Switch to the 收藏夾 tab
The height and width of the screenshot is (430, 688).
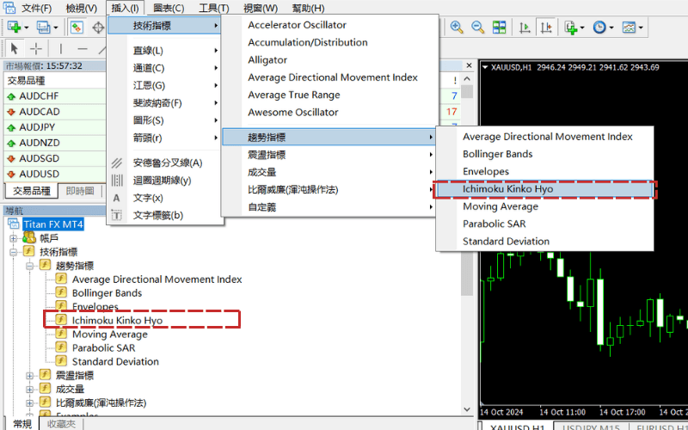coord(61,424)
